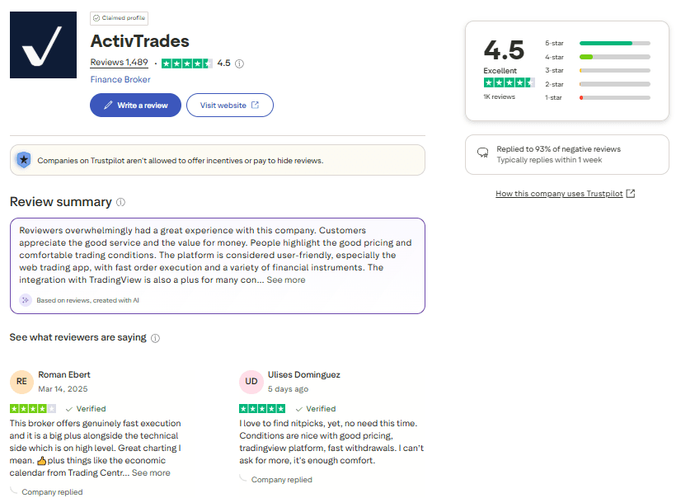Open the Reviews 1,489 link
The width and height of the screenshot is (681, 498).
119,63
